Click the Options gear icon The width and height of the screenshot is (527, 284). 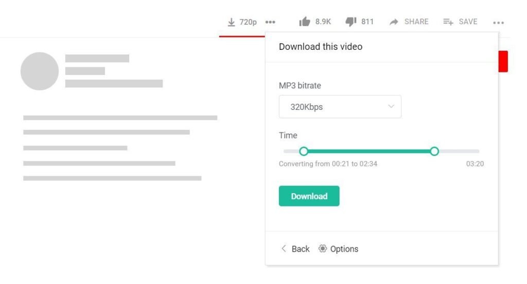click(323, 249)
